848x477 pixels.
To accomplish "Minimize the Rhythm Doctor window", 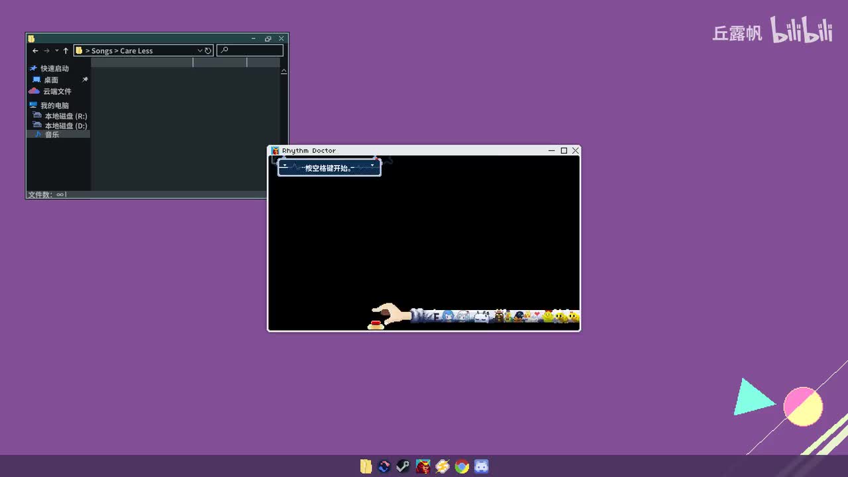I will [551, 150].
